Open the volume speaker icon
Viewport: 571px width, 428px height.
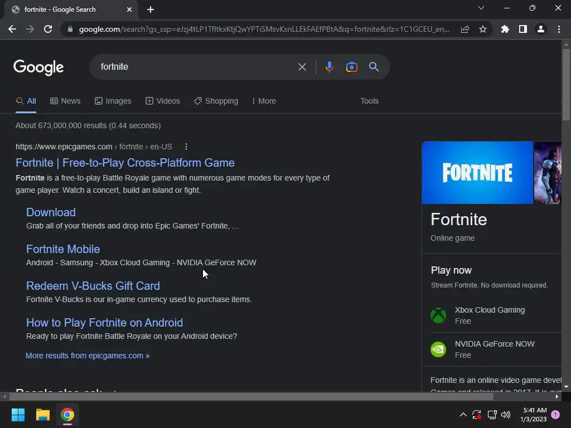tap(506, 415)
